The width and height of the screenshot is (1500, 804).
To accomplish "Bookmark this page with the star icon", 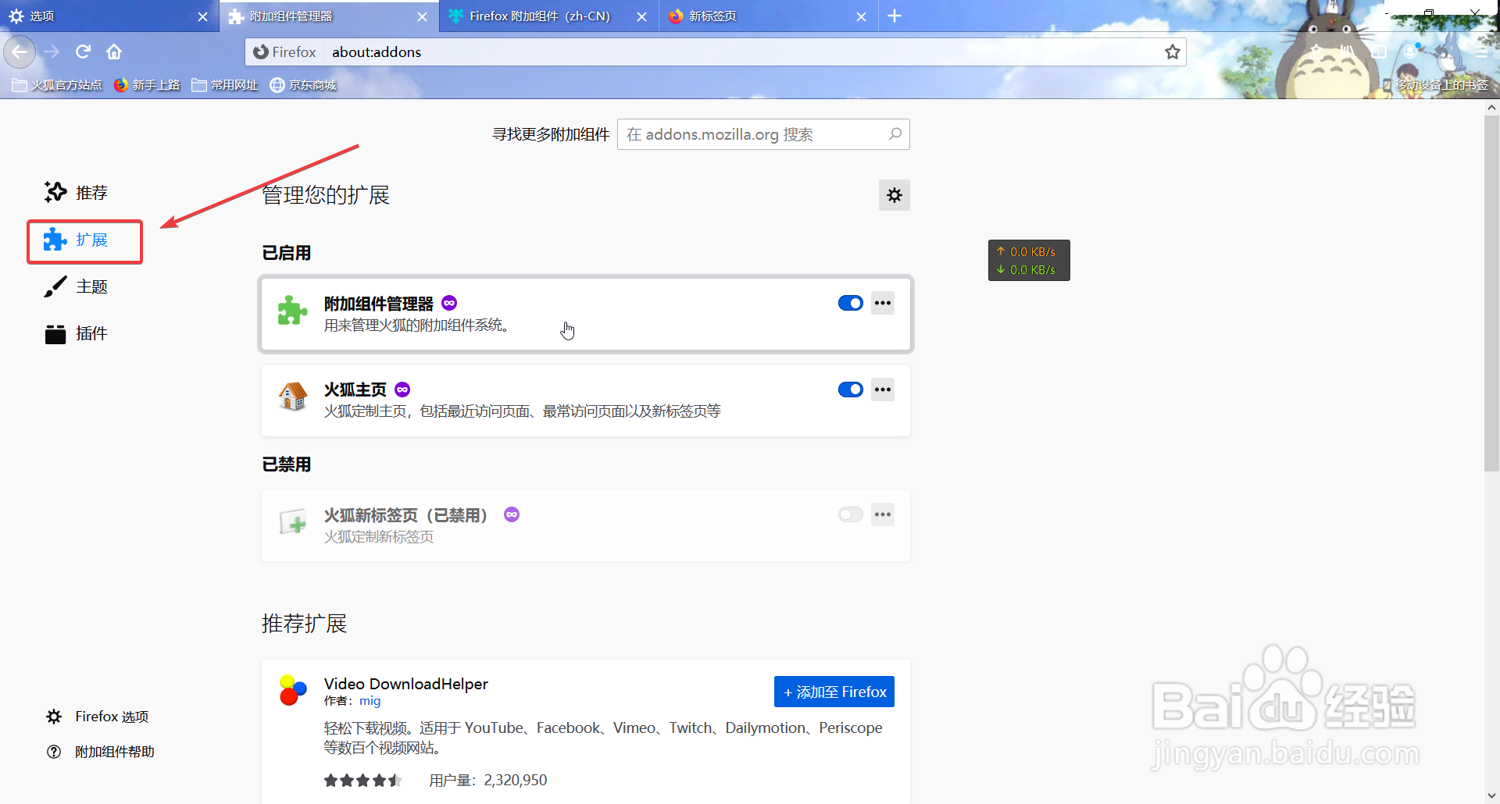I will (1172, 52).
